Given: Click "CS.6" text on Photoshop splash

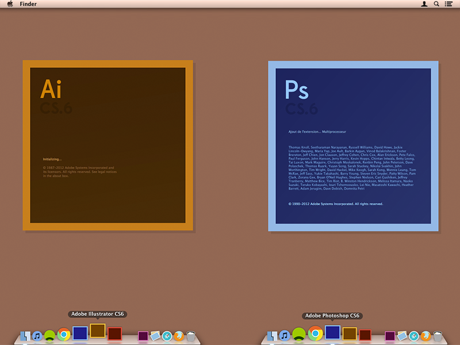Looking at the screenshot, I should (301, 109).
